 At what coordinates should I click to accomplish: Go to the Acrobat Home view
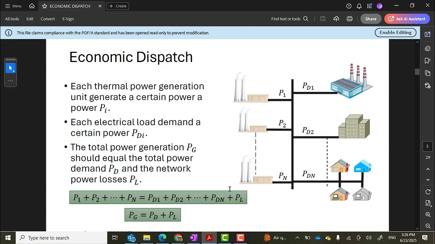pyautogui.click(x=32, y=6)
